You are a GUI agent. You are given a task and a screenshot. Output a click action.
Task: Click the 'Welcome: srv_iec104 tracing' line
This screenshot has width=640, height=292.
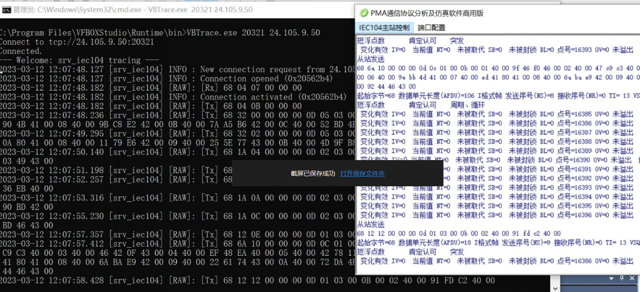coord(80,60)
